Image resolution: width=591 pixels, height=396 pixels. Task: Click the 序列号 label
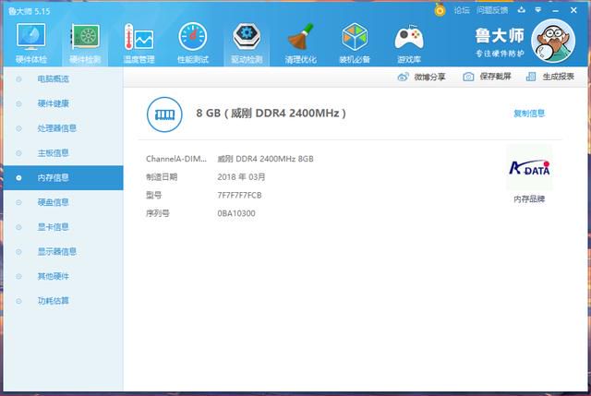pos(158,213)
